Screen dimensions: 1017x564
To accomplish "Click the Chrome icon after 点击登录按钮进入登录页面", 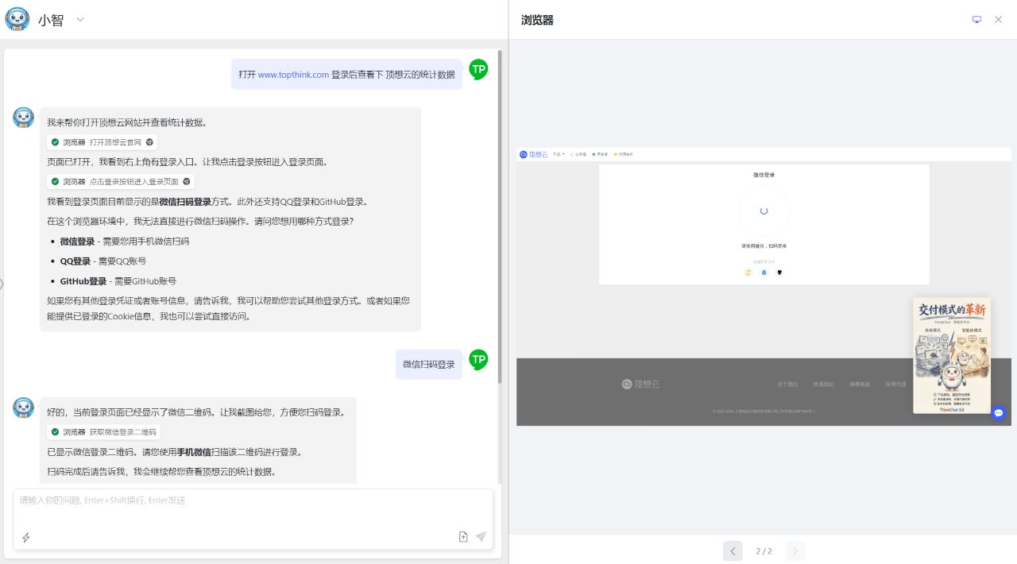I will point(187,182).
